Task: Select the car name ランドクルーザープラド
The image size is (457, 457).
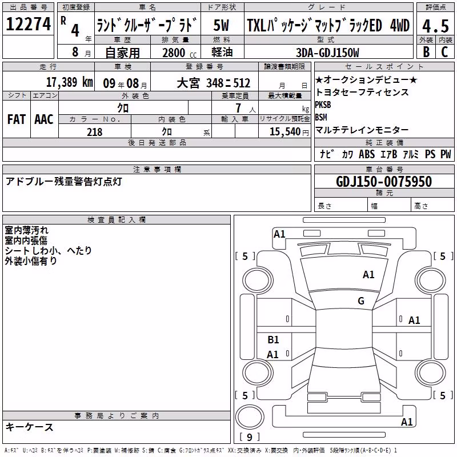Action: [147, 25]
